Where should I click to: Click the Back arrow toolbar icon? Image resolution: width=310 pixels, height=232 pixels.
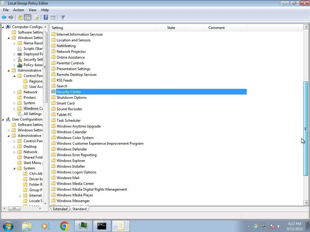pyautogui.click(x=4, y=17)
